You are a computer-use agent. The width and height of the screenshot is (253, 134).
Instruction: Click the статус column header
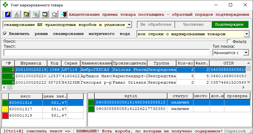click(x=180, y=96)
